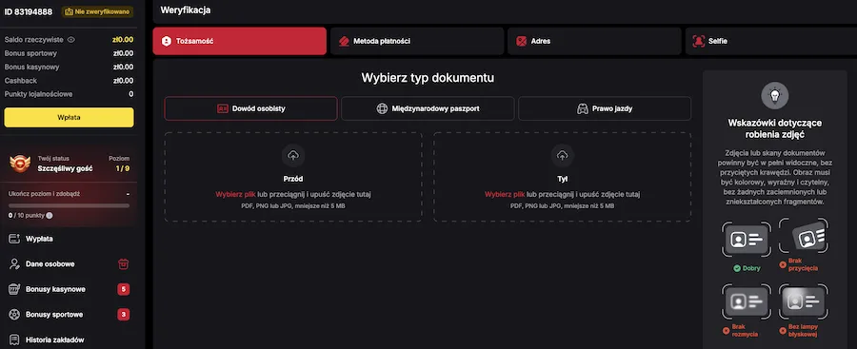Click the globe icon in Międzynarodowy paszport
The width and height of the screenshot is (857, 349).
pyautogui.click(x=382, y=108)
